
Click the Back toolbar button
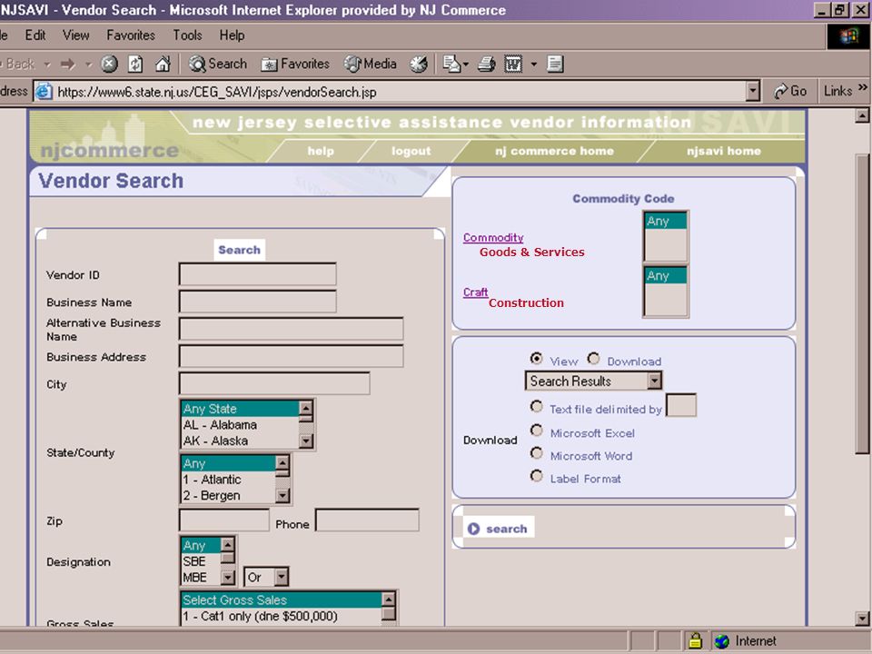[x=19, y=64]
